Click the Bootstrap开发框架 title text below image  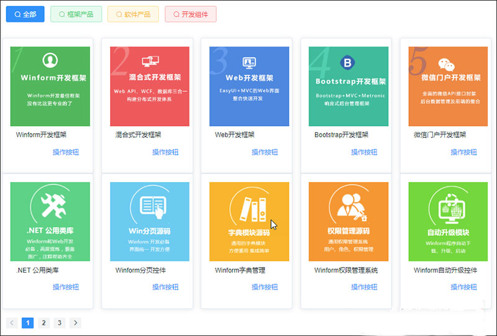click(x=341, y=135)
